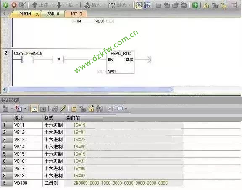This screenshot has width=242, height=190.
Task: Click the green RUN button
Action: tap(6, 5)
